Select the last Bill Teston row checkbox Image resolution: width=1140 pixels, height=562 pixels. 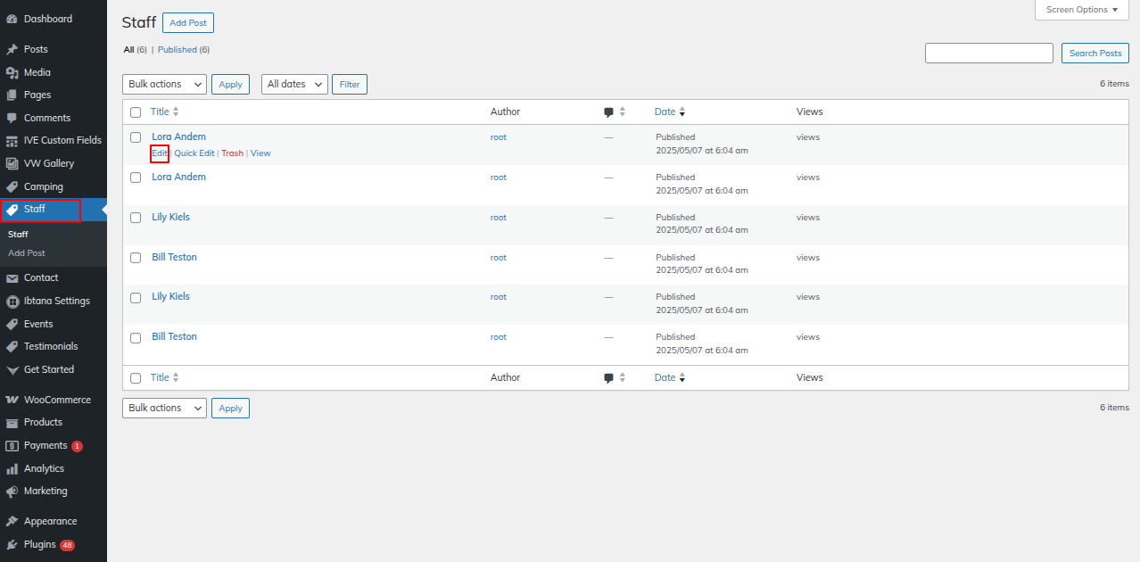click(136, 338)
